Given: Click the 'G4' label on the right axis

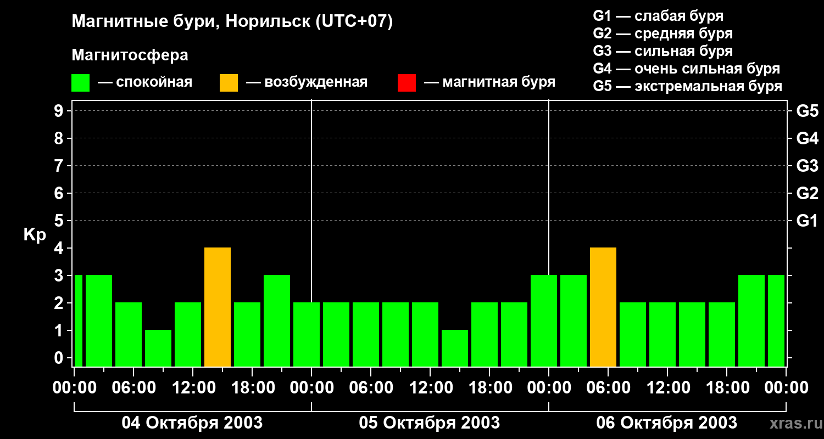Looking at the screenshot, I should pyautogui.click(x=807, y=139).
